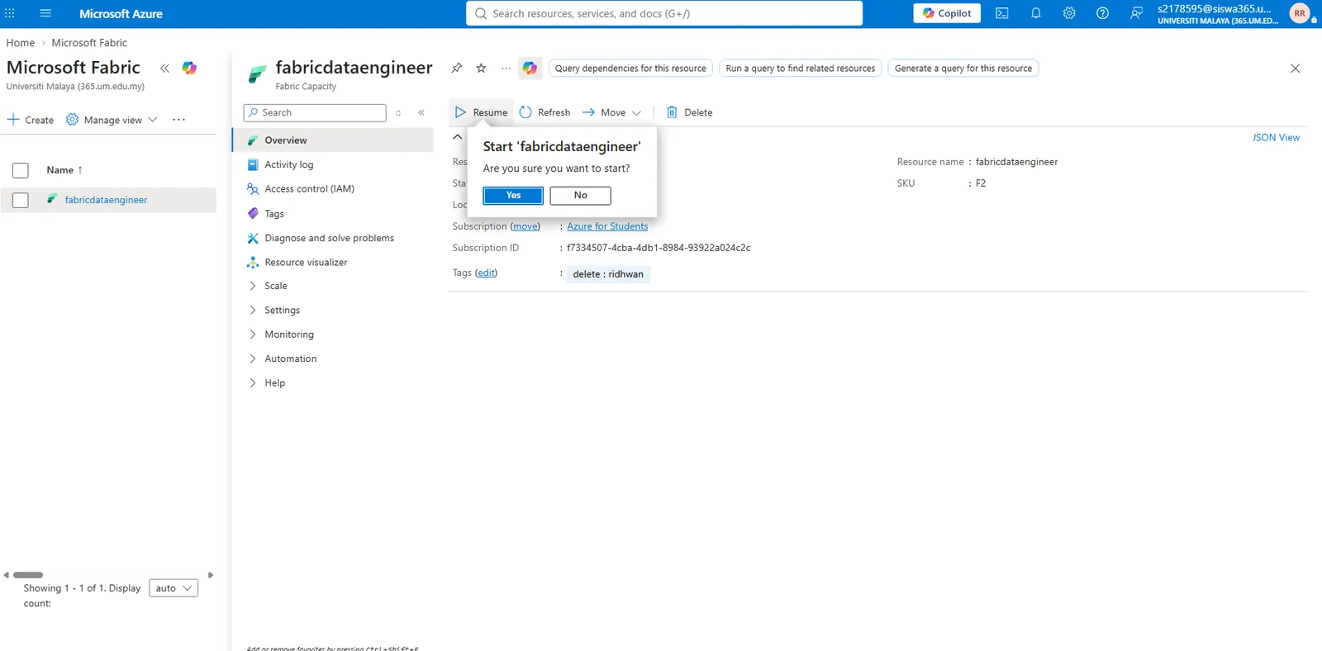The height and width of the screenshot is (651, 1322).
Task: Open more commands ellipsis in Fabric list
Action: click(x=178, y=120)
